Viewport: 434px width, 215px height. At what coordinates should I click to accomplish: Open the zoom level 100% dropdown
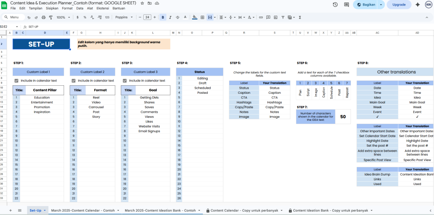63,17
